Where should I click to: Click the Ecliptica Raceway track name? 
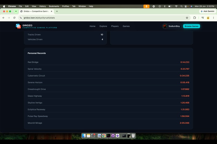(36, 109)
